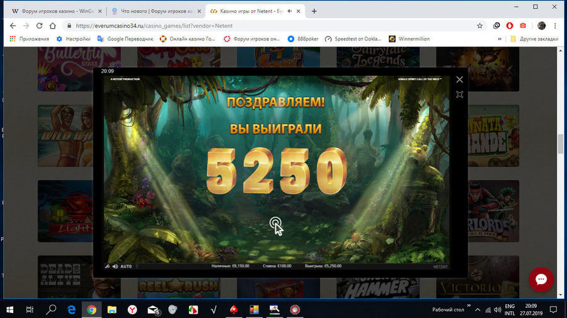
Task: Open the Windows Start menu
Action: click(x=9, y=310)
